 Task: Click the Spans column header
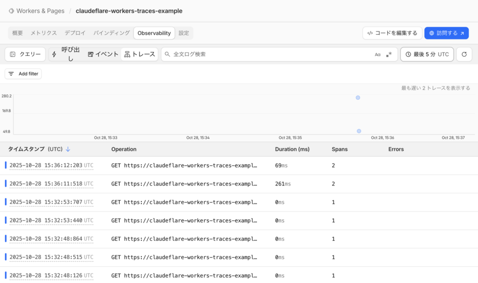(x=339, y=149)
